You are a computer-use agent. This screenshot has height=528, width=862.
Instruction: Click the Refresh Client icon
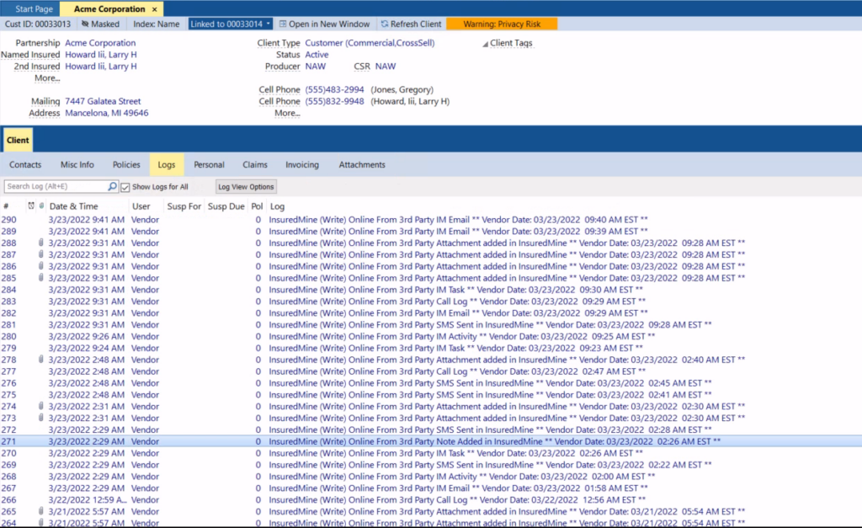(x=386, y=24)
